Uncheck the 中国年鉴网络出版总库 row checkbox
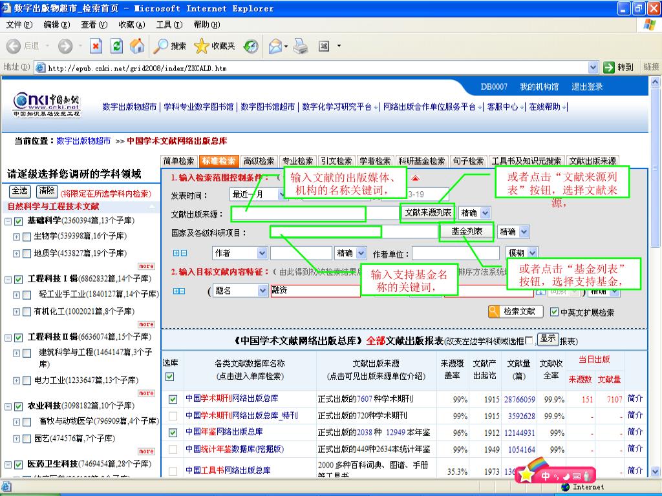The width and height of the screenshot is (662, 496). coord(173,433)
